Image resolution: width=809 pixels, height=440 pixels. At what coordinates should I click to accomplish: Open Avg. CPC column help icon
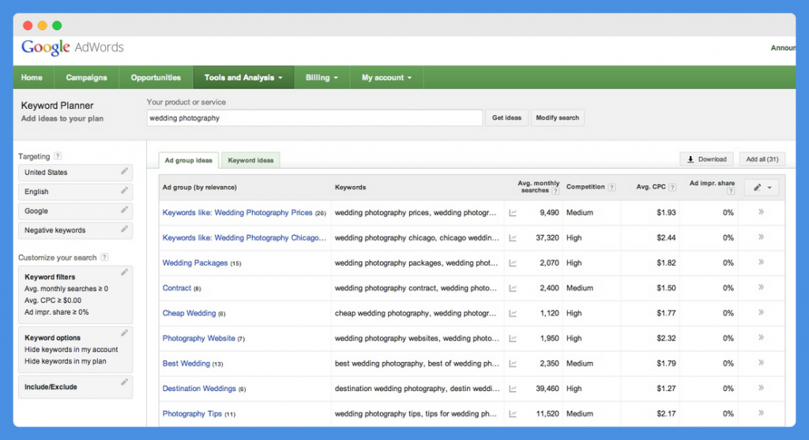(x=672, y=188)
